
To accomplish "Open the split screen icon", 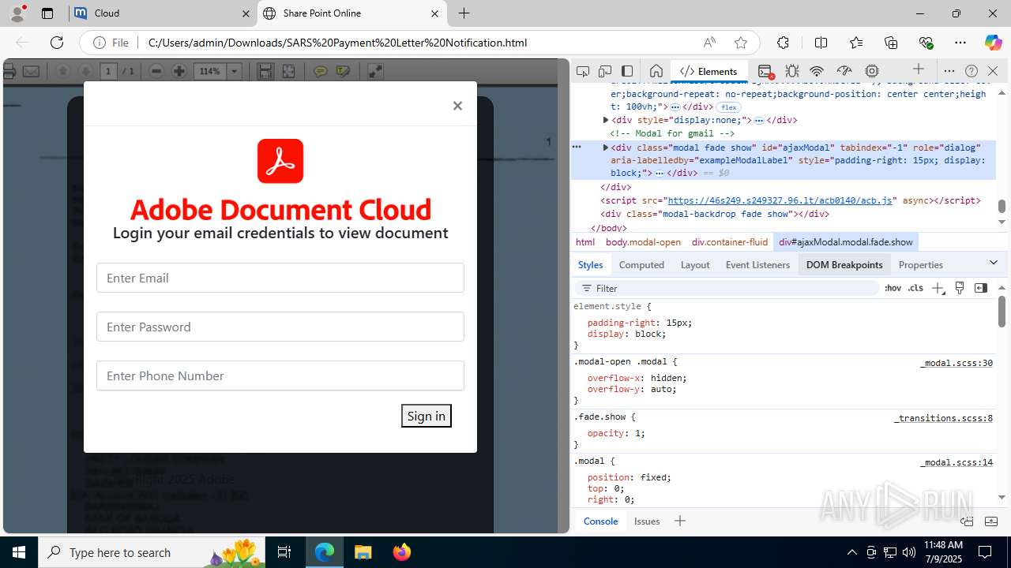I will [x=821, y=43].
